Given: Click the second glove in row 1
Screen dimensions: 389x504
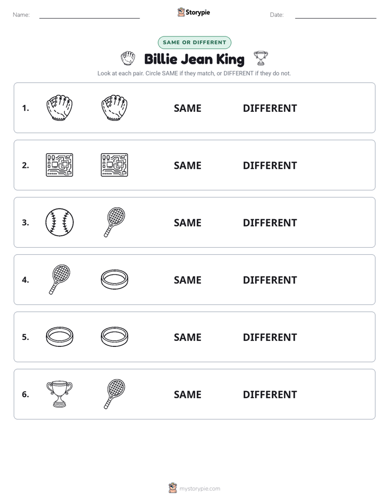Looking at the screenshot, I should [114, 107].
